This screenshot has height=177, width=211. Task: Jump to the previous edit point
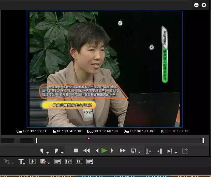pos(149,151)
